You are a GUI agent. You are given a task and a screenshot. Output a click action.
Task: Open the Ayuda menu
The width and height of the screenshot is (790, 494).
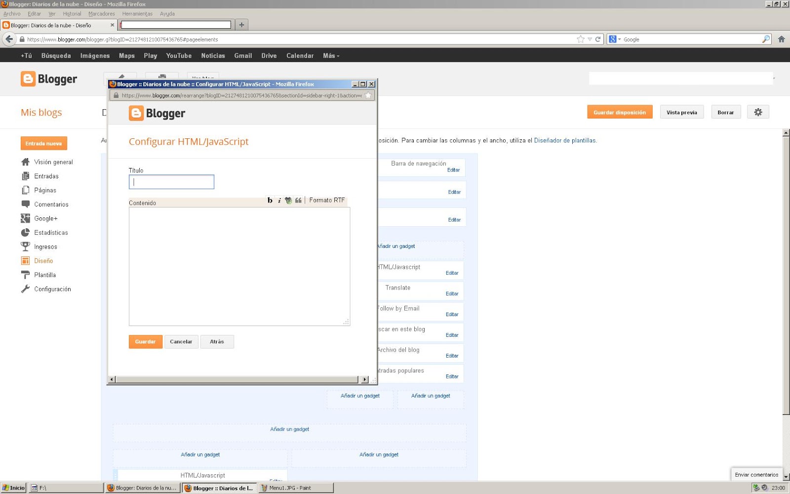pos(167,14)
